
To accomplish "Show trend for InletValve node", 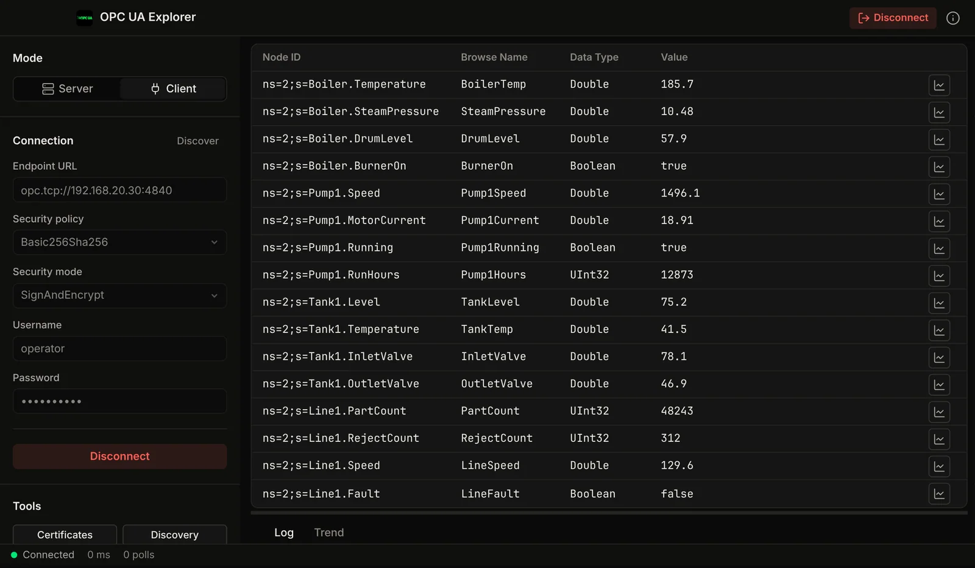I will point(939,357).
